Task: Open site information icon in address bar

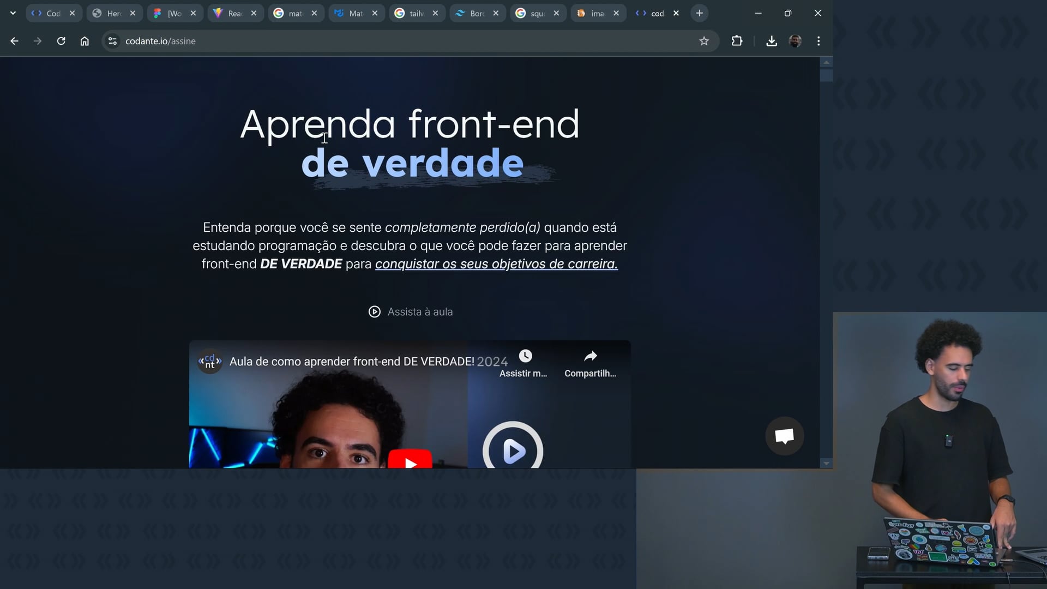Action: pyautogui.click(x=112, y=41)
